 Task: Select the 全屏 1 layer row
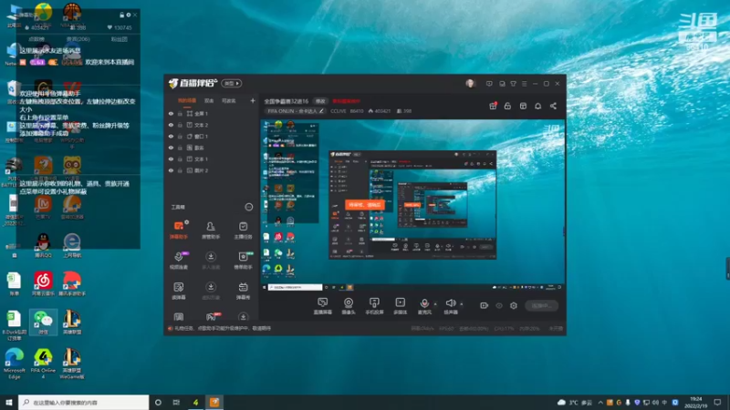tap(212, 113)
